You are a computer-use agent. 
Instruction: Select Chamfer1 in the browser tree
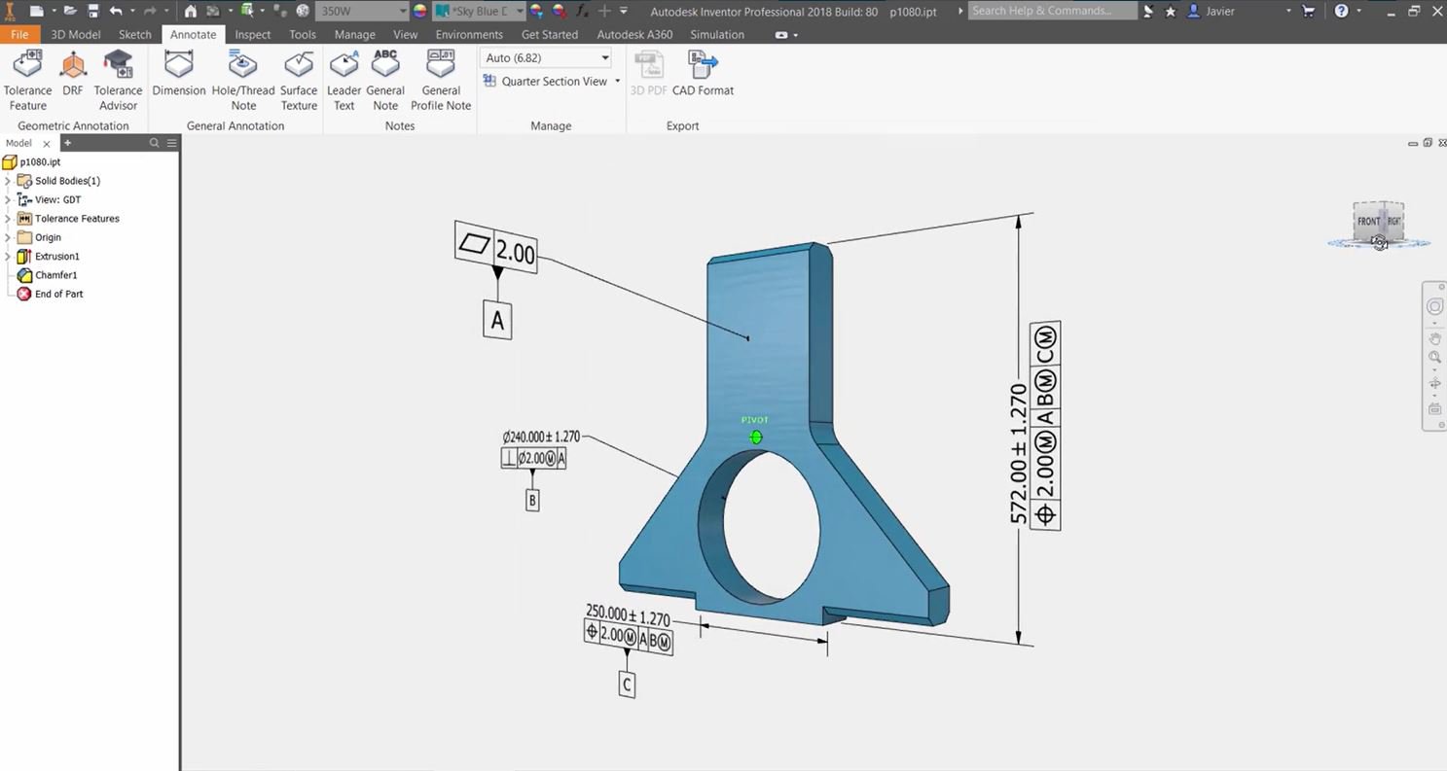point(47,275)
